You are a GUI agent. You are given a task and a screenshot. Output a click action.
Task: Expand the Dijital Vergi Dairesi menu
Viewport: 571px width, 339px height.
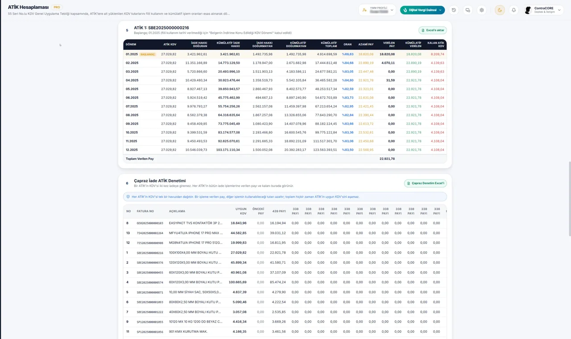(422, 10)
